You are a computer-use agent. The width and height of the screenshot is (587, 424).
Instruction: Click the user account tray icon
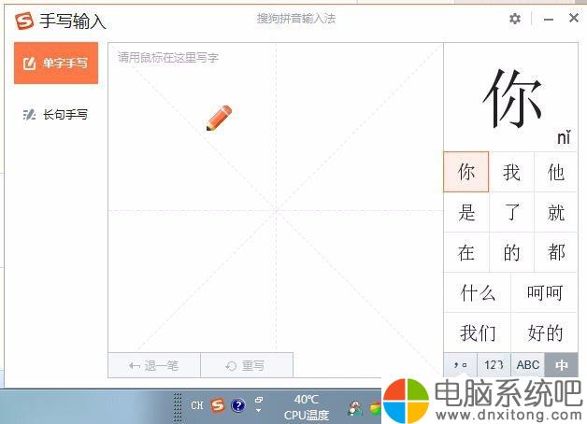(x=355, y=408)
